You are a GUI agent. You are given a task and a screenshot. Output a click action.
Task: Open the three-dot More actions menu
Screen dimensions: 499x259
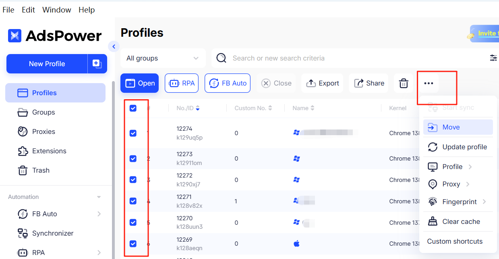(428, 83)
